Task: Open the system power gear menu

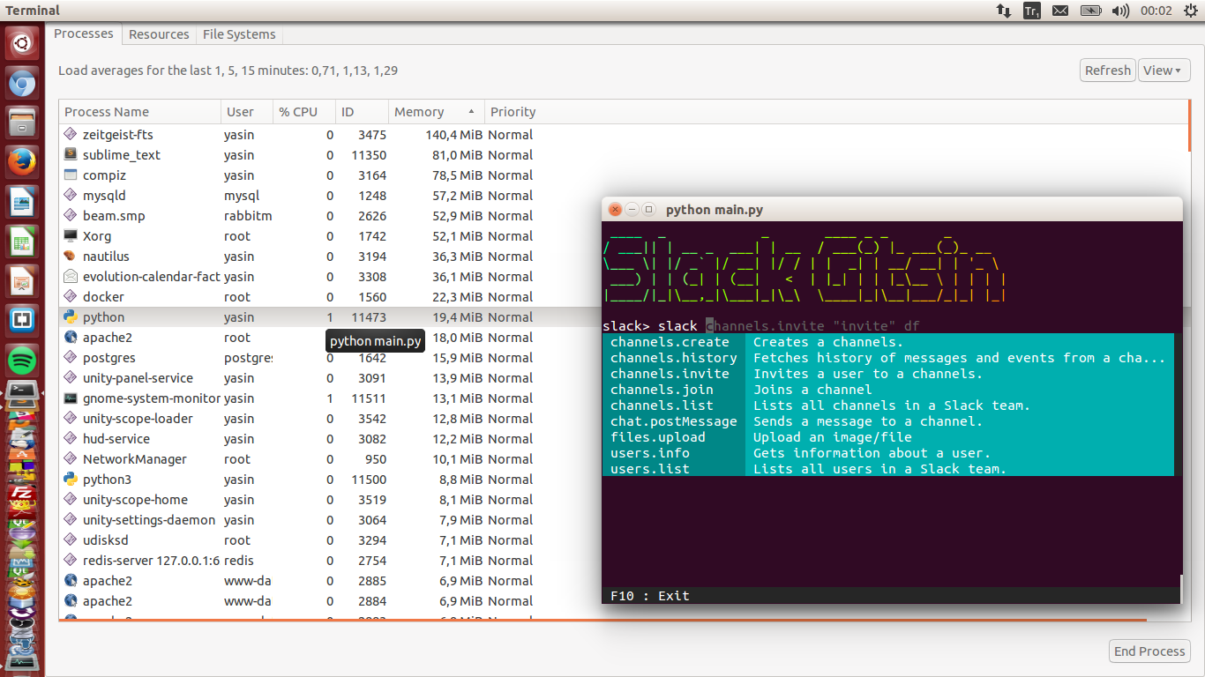Action: pos(1191,11)
